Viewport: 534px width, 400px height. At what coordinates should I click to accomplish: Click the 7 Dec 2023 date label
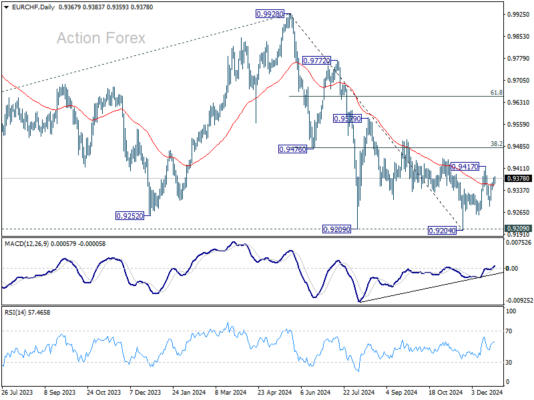tap(146, 393)
